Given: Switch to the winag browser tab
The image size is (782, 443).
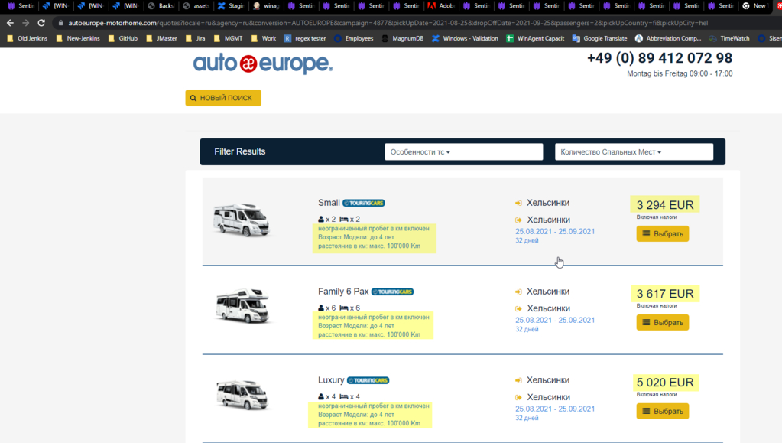Looking at the screenshot, I should coord(266,6).
